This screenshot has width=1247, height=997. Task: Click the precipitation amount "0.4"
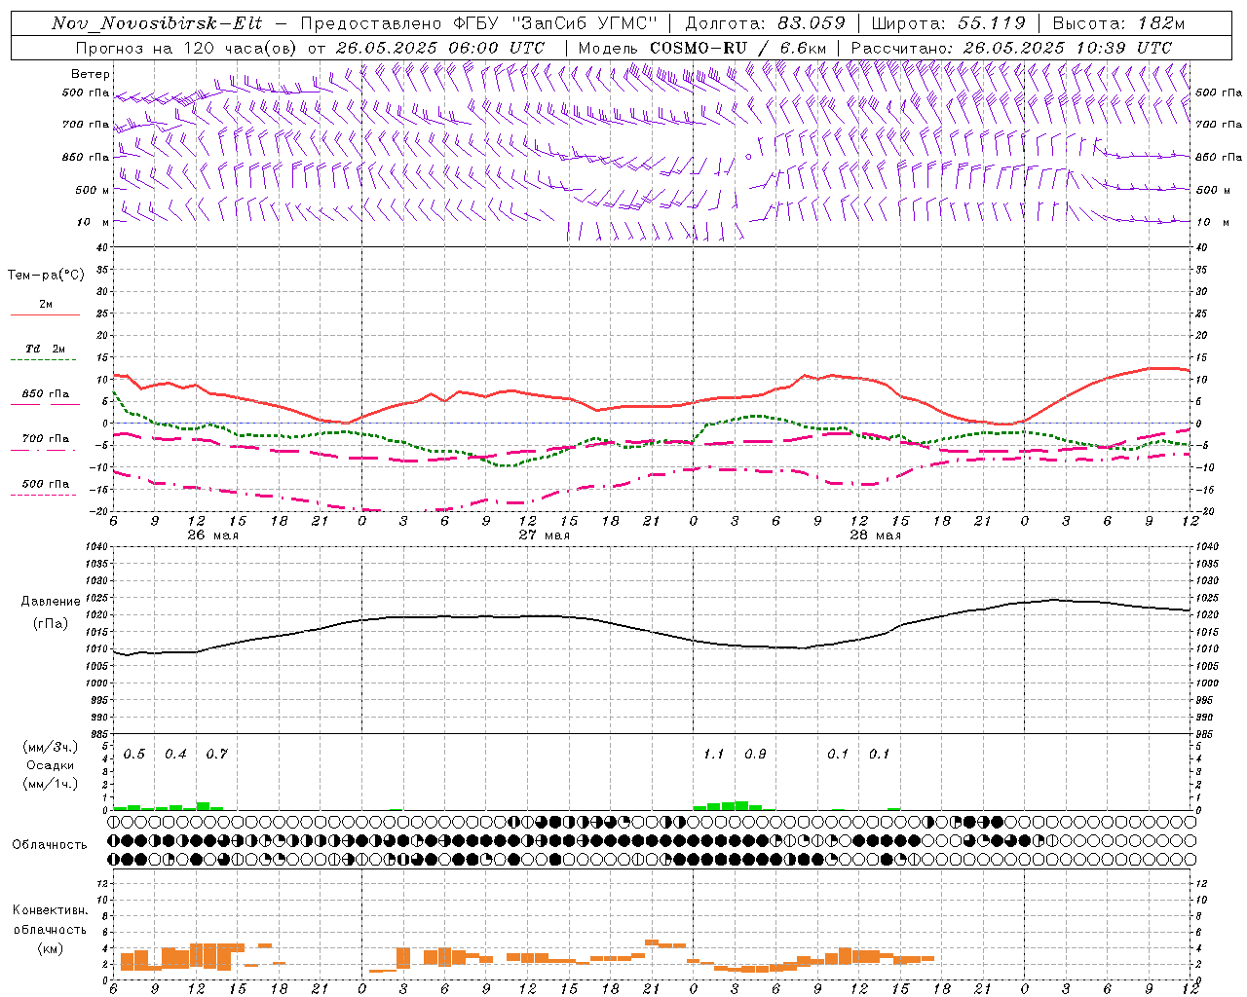tap(175, 755)
